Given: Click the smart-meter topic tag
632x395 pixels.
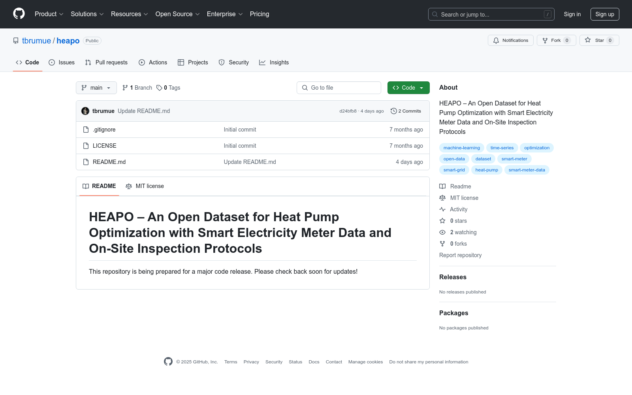Looking at the screenshot, I should point(514,159).
